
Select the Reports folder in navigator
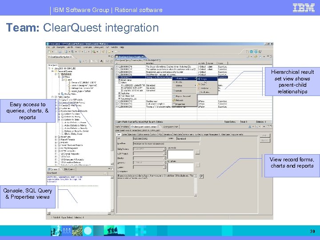64,143
